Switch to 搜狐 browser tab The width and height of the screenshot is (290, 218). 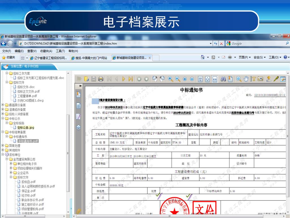pyautogui.click(x=91, y=58)
